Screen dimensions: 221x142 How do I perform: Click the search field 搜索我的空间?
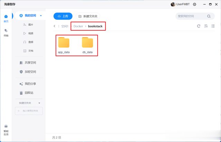click(195, 16)
